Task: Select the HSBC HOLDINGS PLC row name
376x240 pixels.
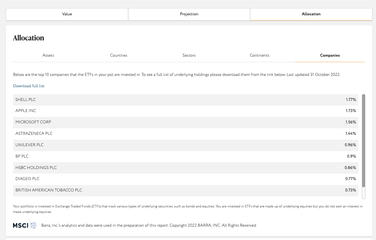Action: click(36, 168)
